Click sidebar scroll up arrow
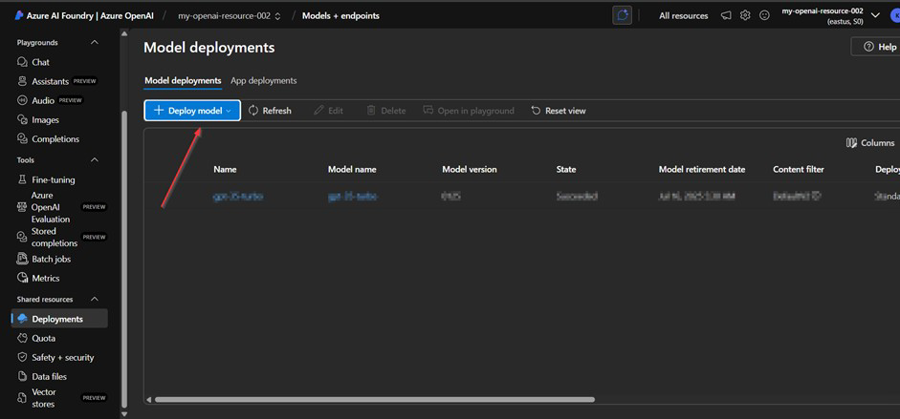 pyautogui.click(x=124, y=33)
